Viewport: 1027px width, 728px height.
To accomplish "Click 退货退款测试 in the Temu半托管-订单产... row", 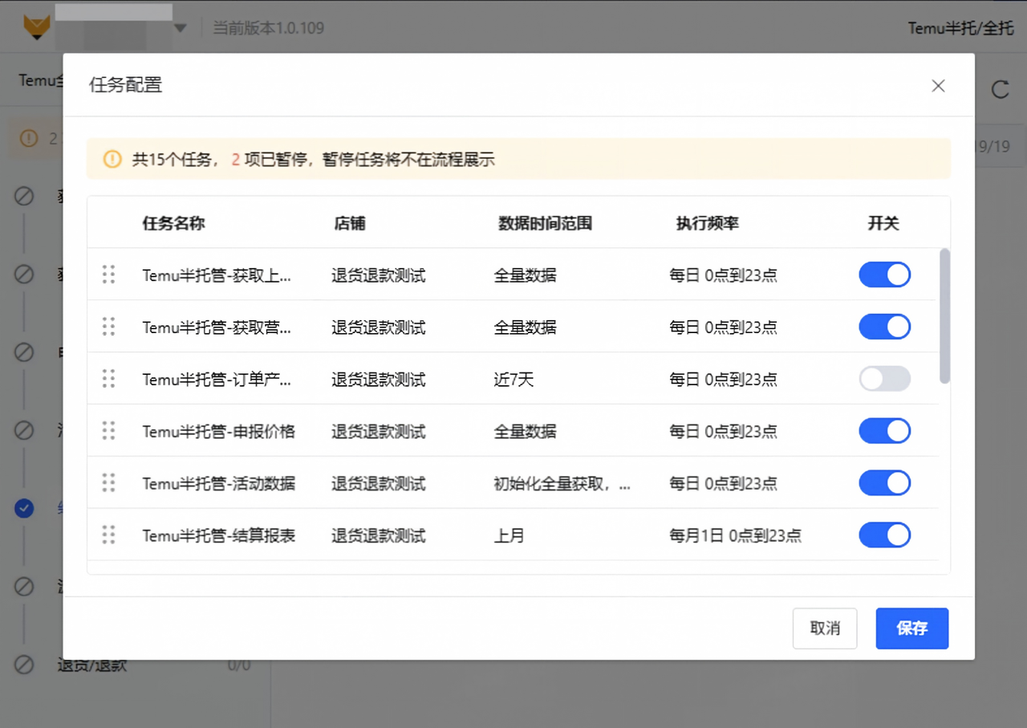I will click(379, 379).
